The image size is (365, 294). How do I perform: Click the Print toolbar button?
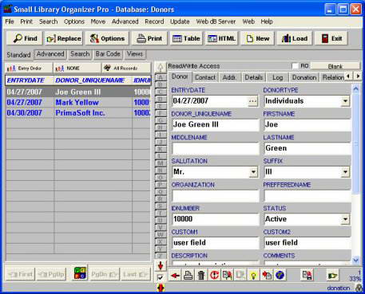pyautogui.click(x=149, y=38)
